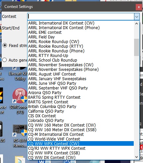Choose CQ WW 160 Meter DX Contest (SSB)
Screen dimensions: 143x163
click(80, 130)
